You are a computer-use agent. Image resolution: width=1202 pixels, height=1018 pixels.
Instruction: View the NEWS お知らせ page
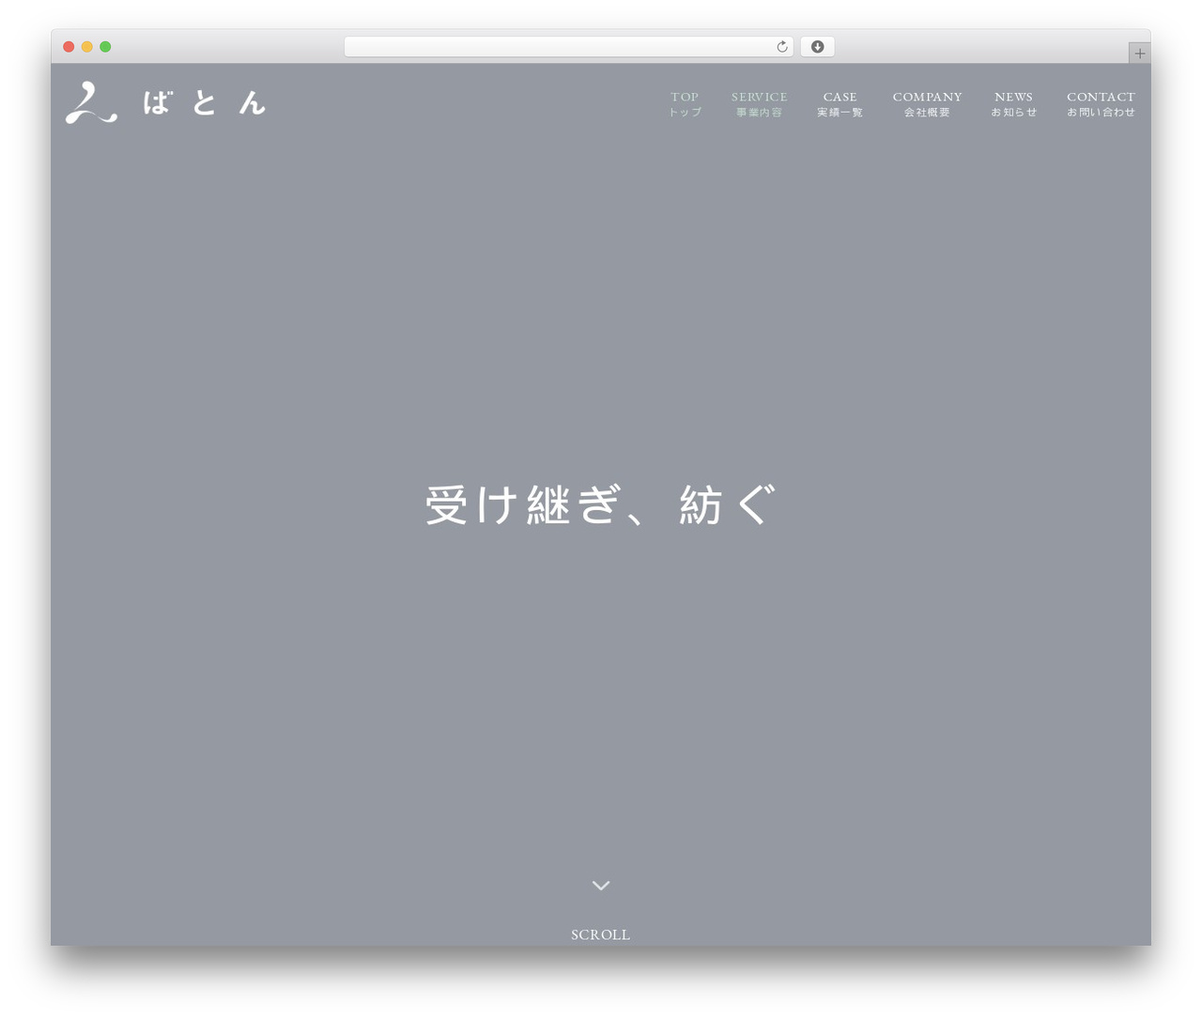click(1013, 104)
